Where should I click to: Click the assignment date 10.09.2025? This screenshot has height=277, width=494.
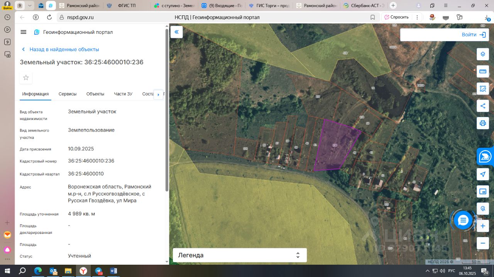click(81, 149)
